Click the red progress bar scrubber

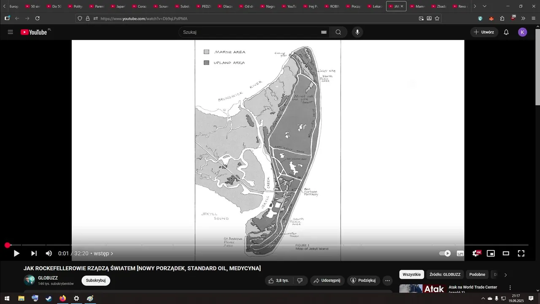(x=7, y=245)
